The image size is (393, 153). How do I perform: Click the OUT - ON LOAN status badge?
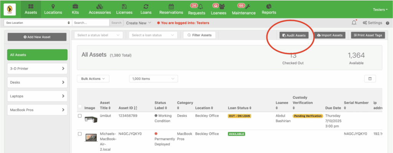[x=239, y=116]
